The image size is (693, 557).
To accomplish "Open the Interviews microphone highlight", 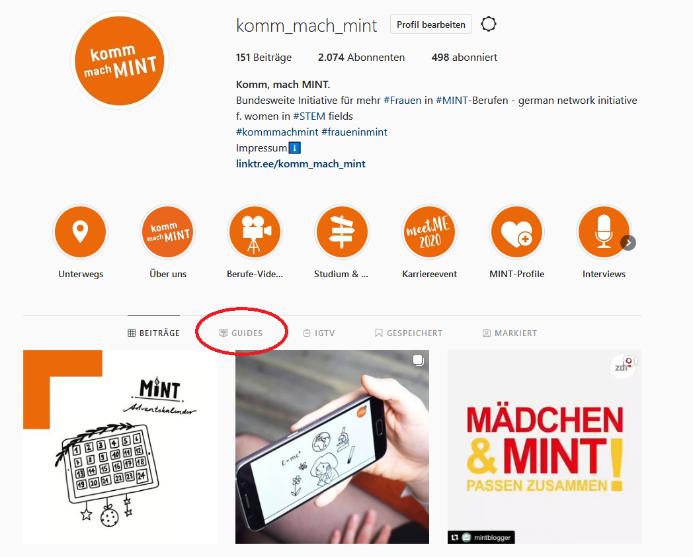I will [604, 232].
